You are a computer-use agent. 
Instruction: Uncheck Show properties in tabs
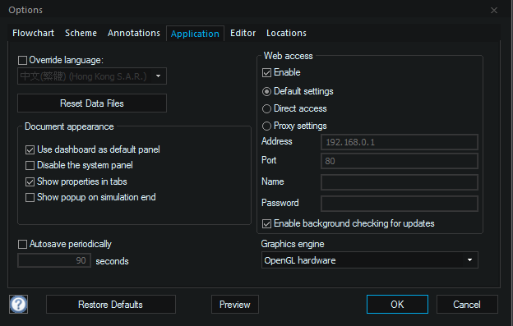[x=30, y=182]
